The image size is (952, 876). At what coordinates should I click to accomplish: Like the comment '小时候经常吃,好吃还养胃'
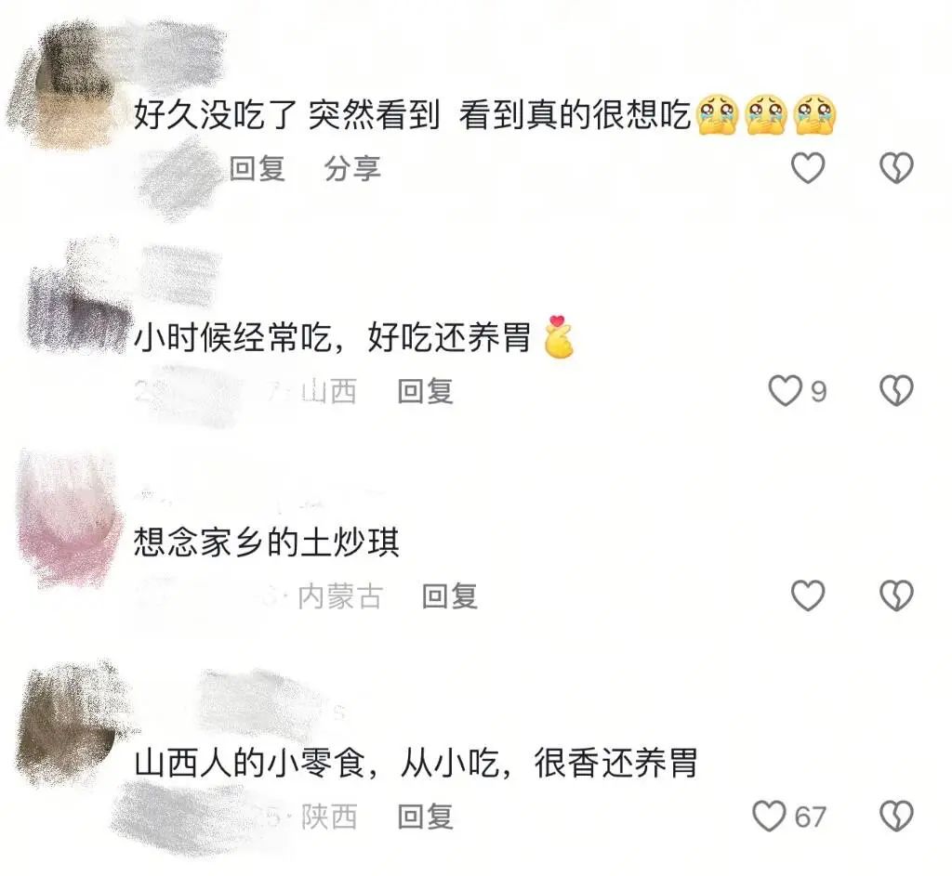coord(785,390)
